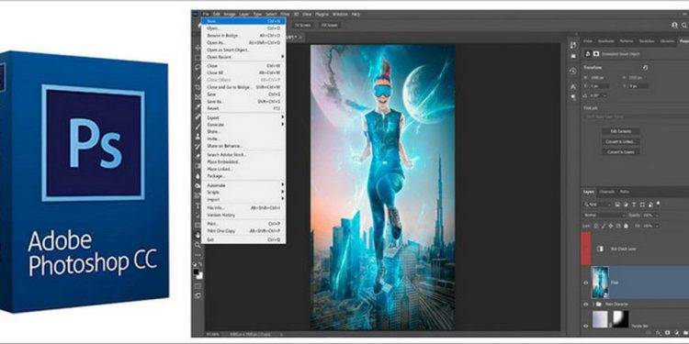
Task: Select the Eraser tool
Action: pyautogui.click(x=198, y=156)
